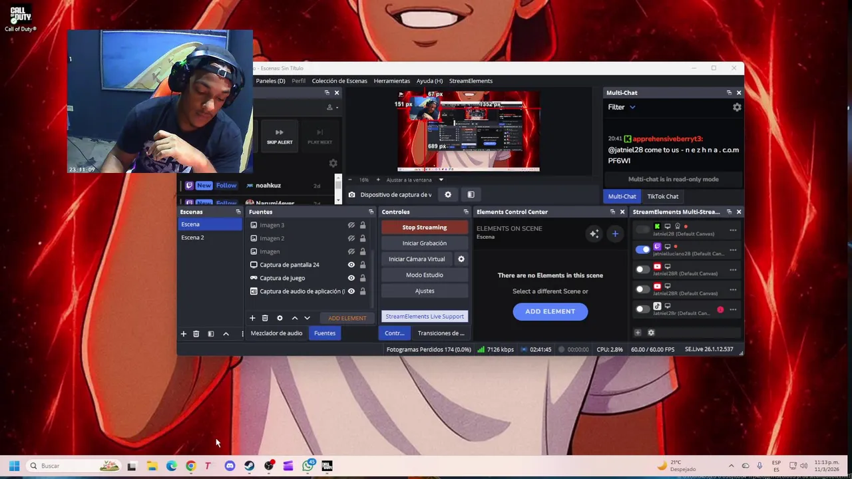
Task: Float the Escenas dock panel
Action: point(238,212)
